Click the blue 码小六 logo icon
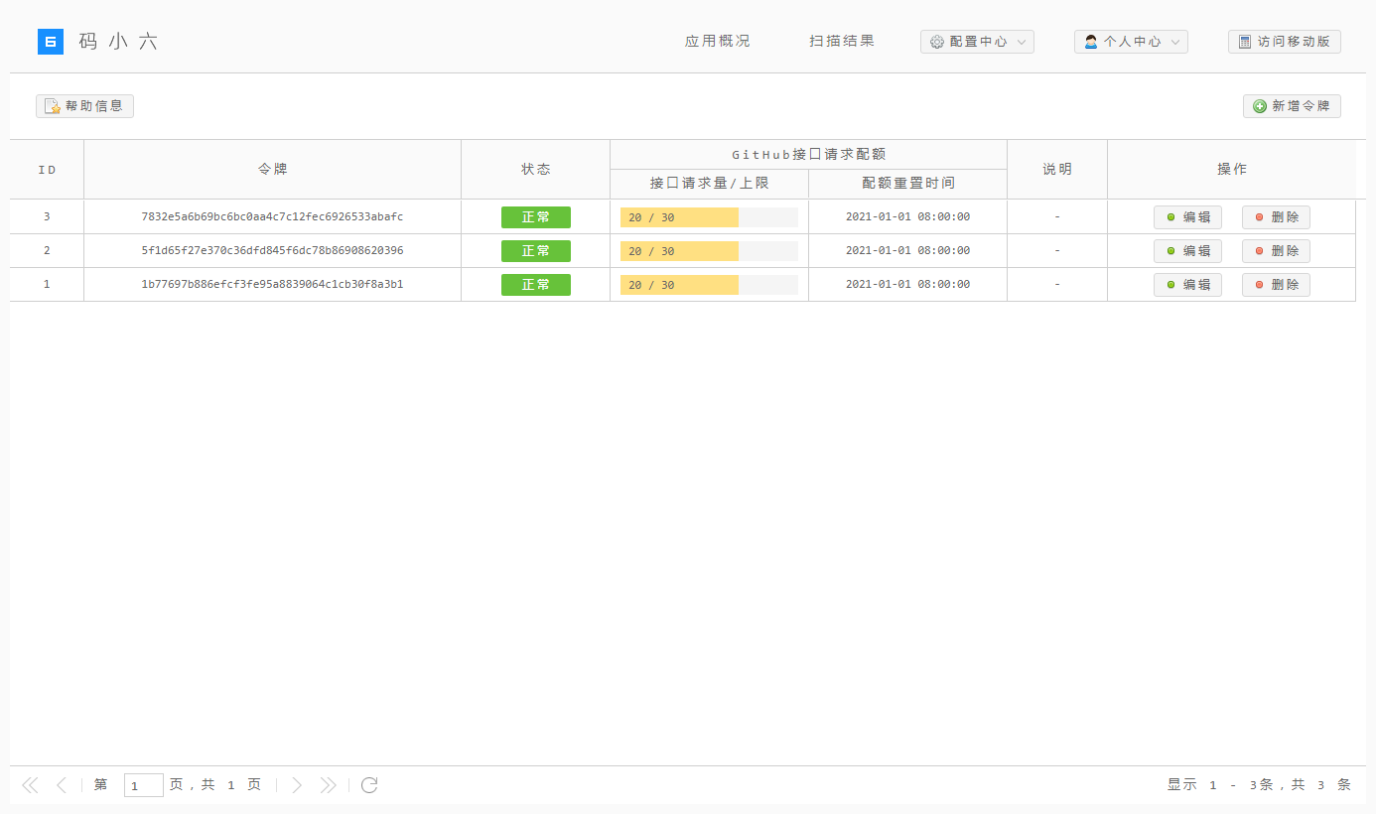Image resolution: width=1376 pixels, height=814 pixels. [x=51, y=42]
